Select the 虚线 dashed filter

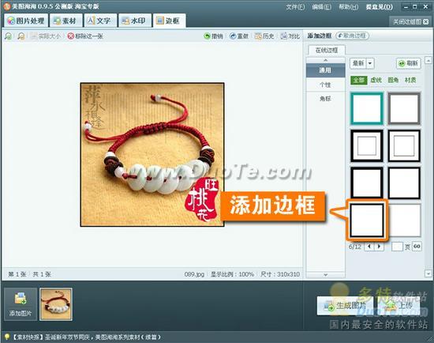(376, 80)
